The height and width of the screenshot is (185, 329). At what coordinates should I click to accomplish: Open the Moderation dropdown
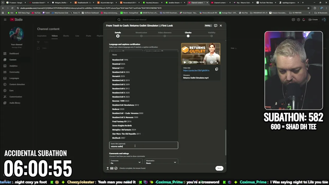161,162
